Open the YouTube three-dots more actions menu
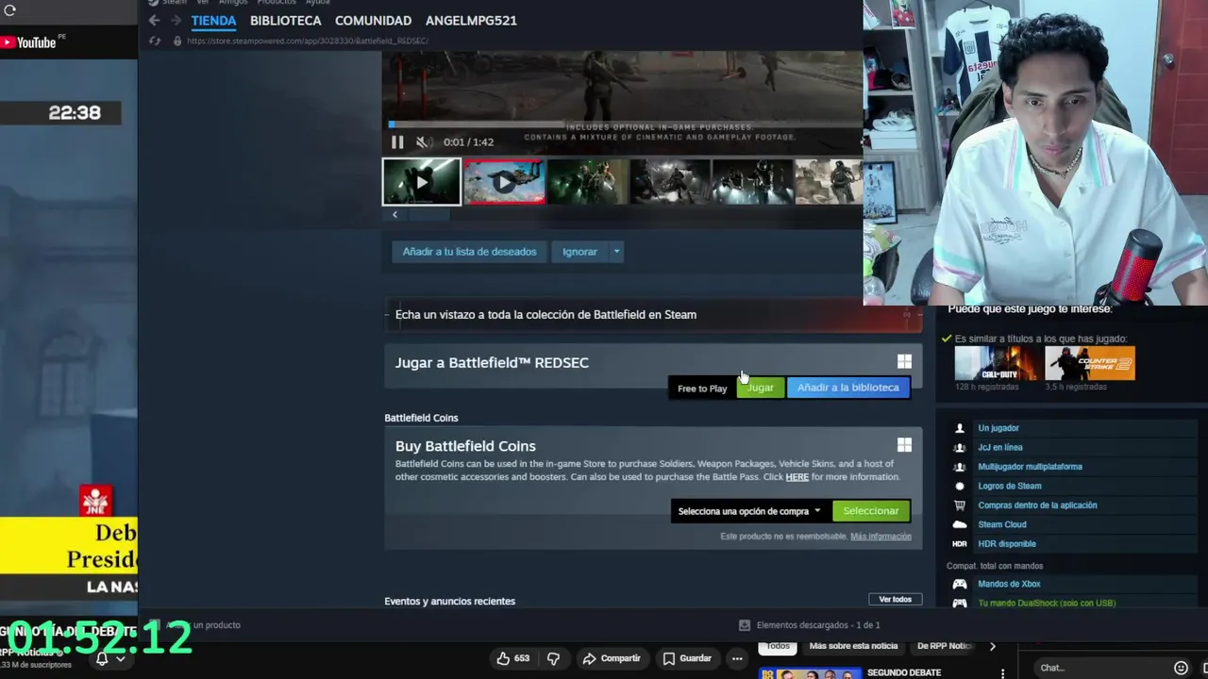 pos(737,658)
